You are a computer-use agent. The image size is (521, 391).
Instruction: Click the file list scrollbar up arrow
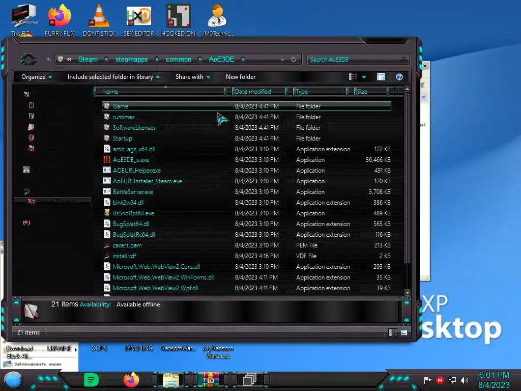tap(407, 89)
